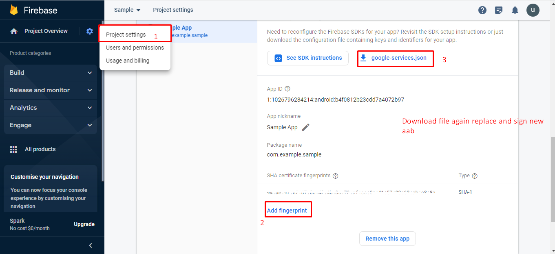Click the App ID value text
The width and height of the screenshot is (555, 254).
click(x=336, y=100)
